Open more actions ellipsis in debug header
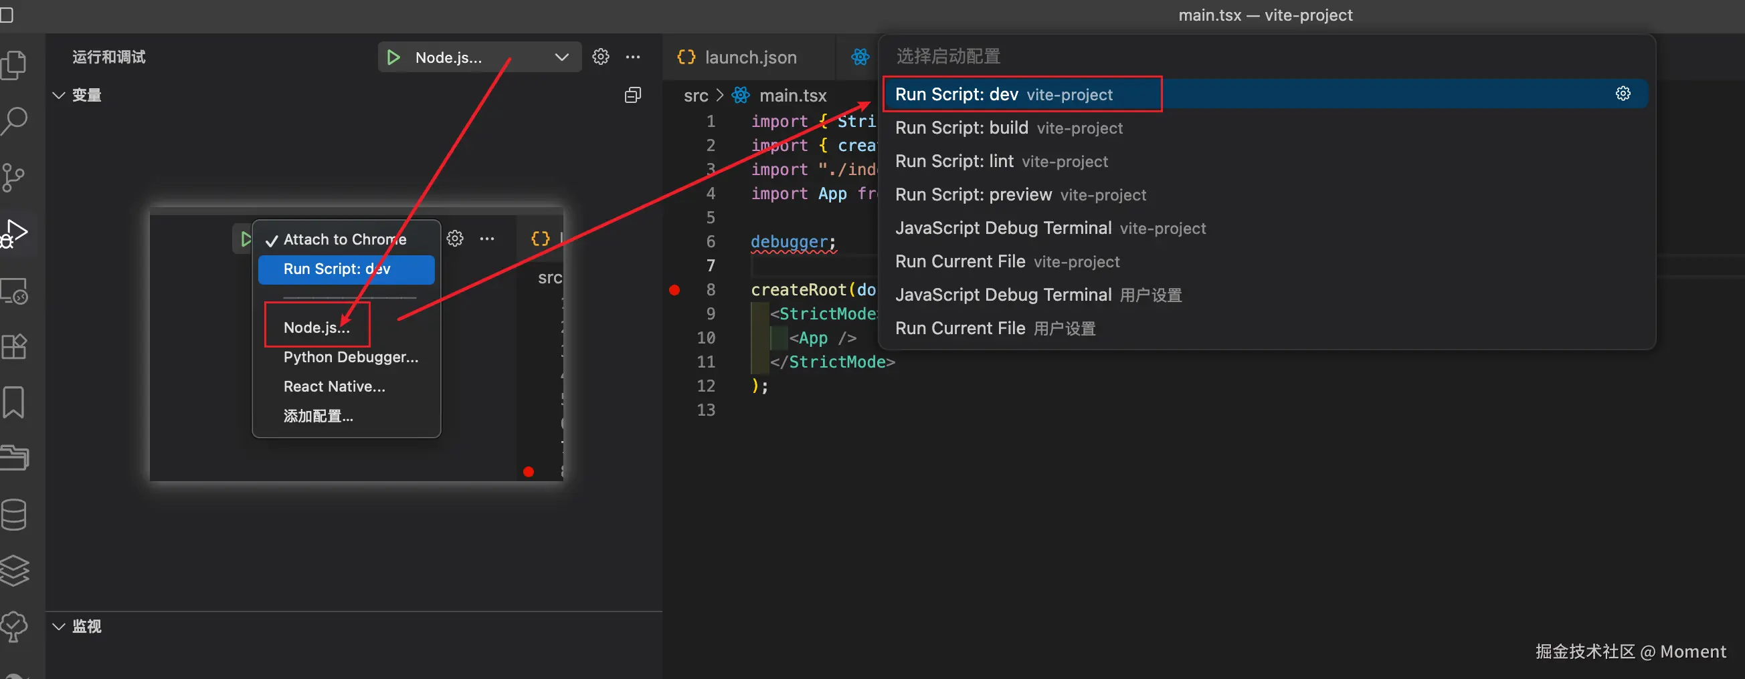The width and height of the screenshot is (1745, 679). 633,57
